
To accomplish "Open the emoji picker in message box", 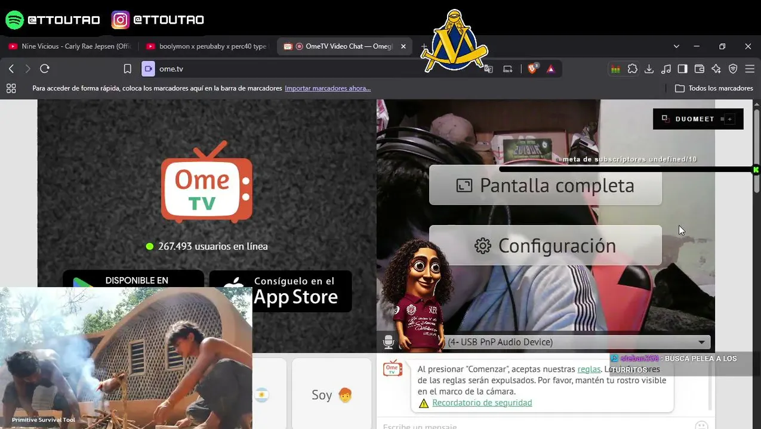I will (701, 425).
